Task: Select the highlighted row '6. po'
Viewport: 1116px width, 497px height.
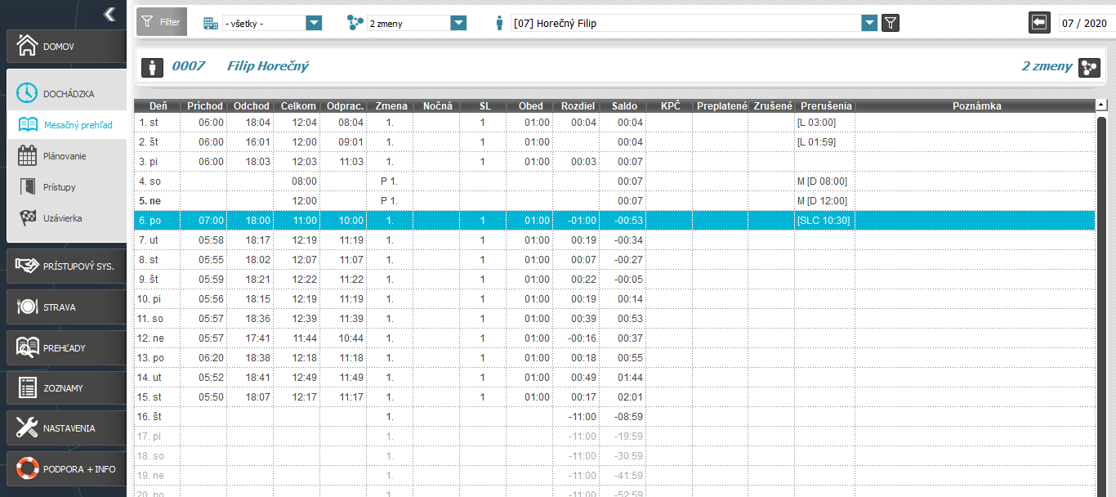Action: pyautogui.click(x=614, y=221)
